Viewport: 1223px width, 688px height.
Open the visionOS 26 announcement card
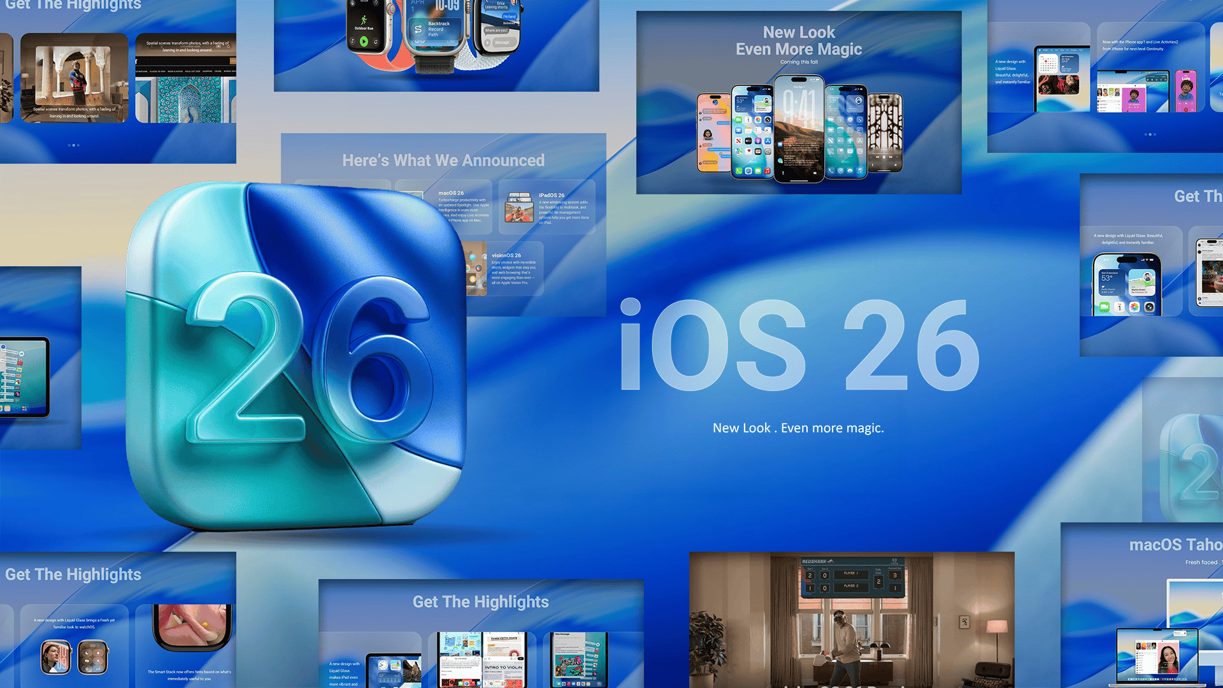505,269
